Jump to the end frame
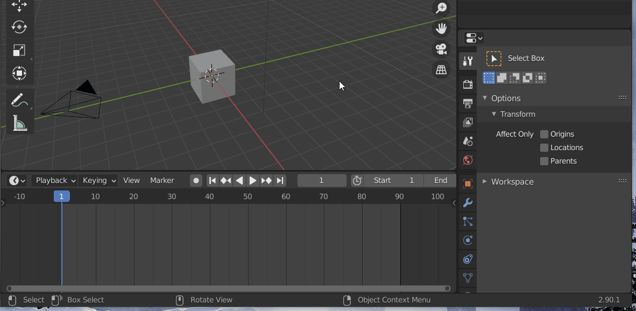Image resolution: width=636 pixels, height=311 pixels. [x=280, y=180]
